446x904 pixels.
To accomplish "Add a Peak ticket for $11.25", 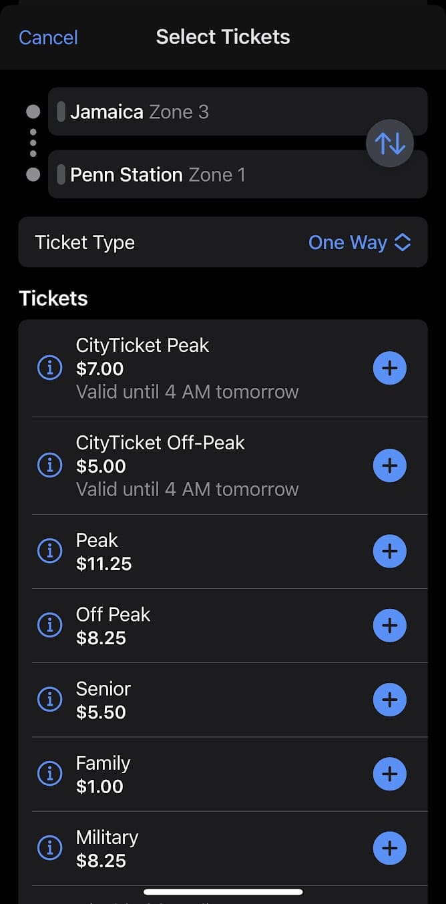I will 390,551.
